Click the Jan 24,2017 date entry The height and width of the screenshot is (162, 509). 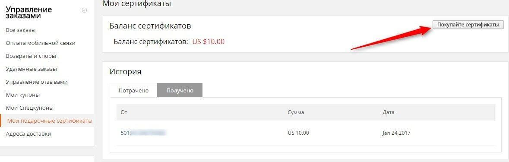(x=397, y=133)
